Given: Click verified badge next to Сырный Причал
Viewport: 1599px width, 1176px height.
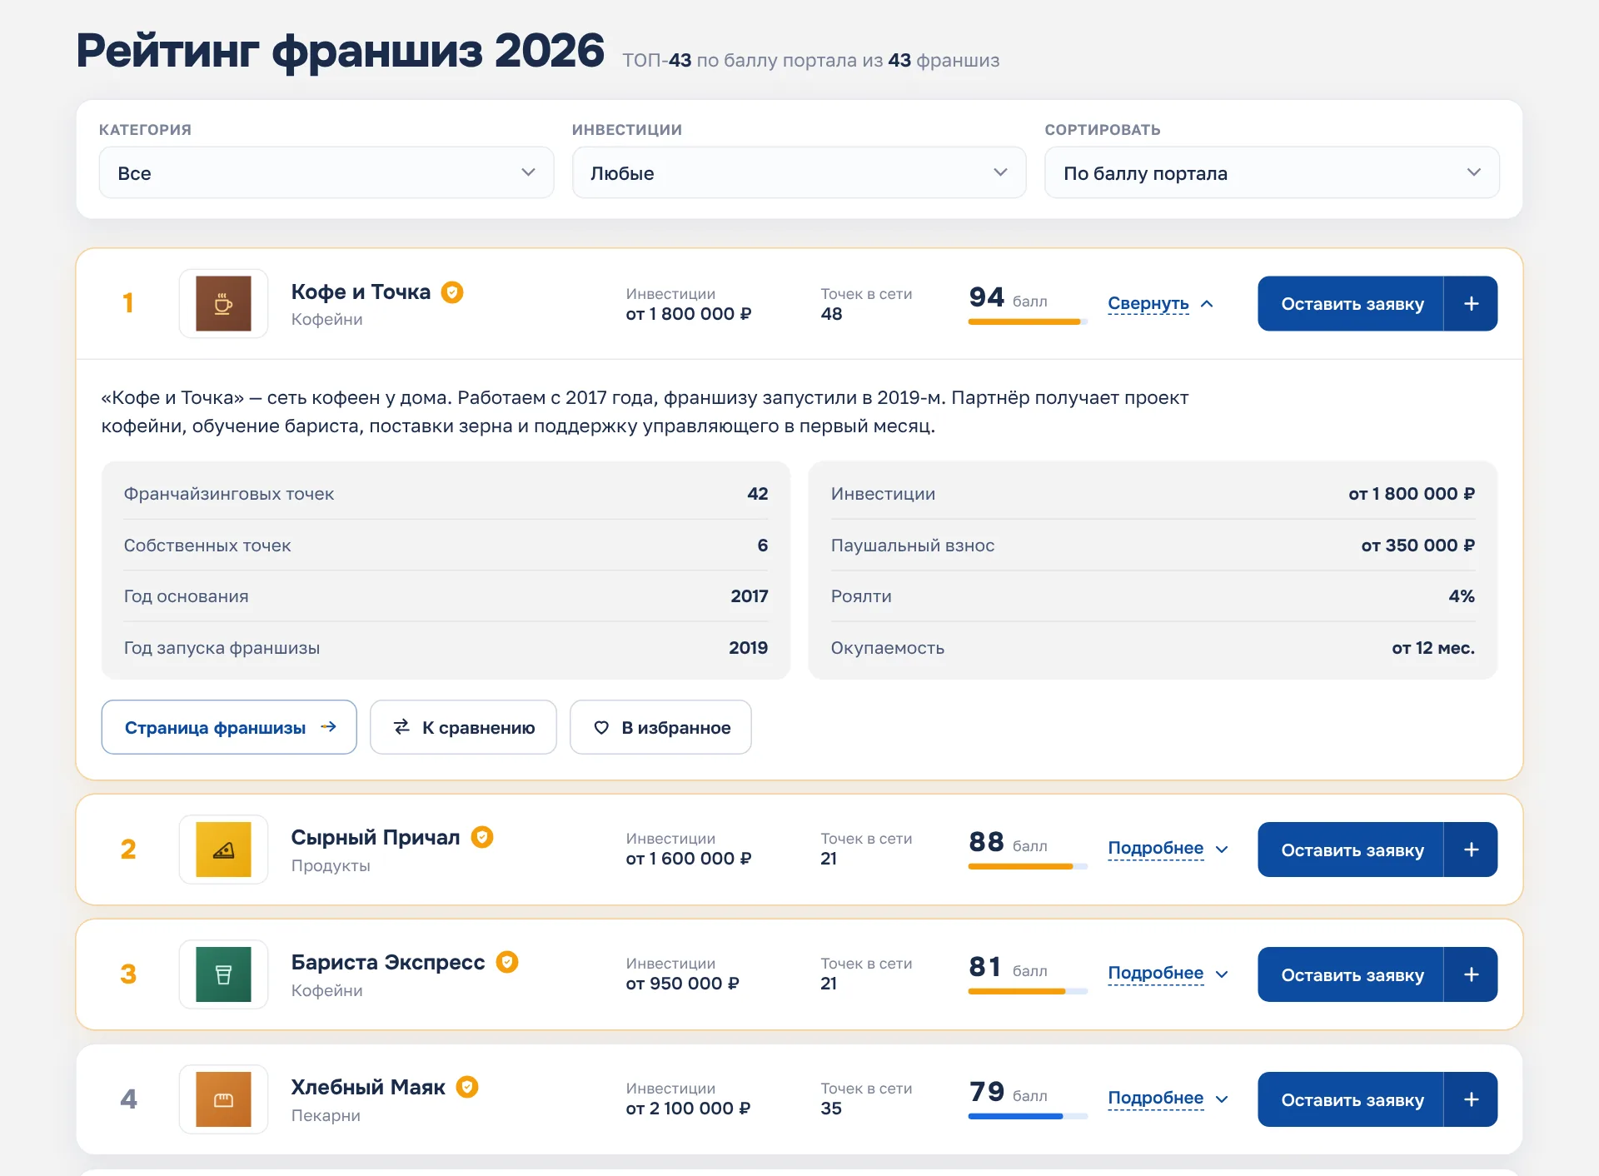Looking at the screenshot, I should tap(482, 837).
